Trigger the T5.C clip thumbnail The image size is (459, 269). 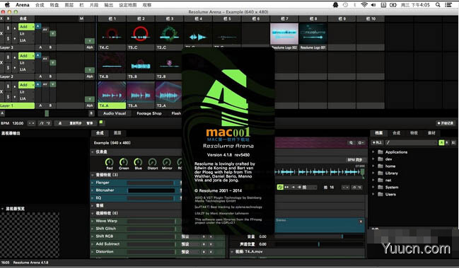click(x=141, y=34)
